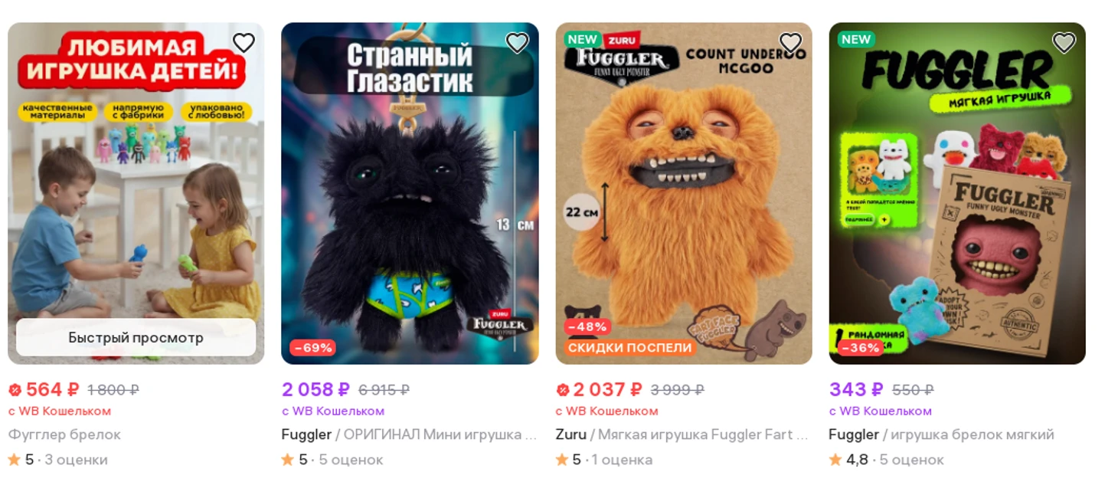Open the Фугглер брелок product title
The height and width of the screenshot is (482, 1118).
[65, 434]
